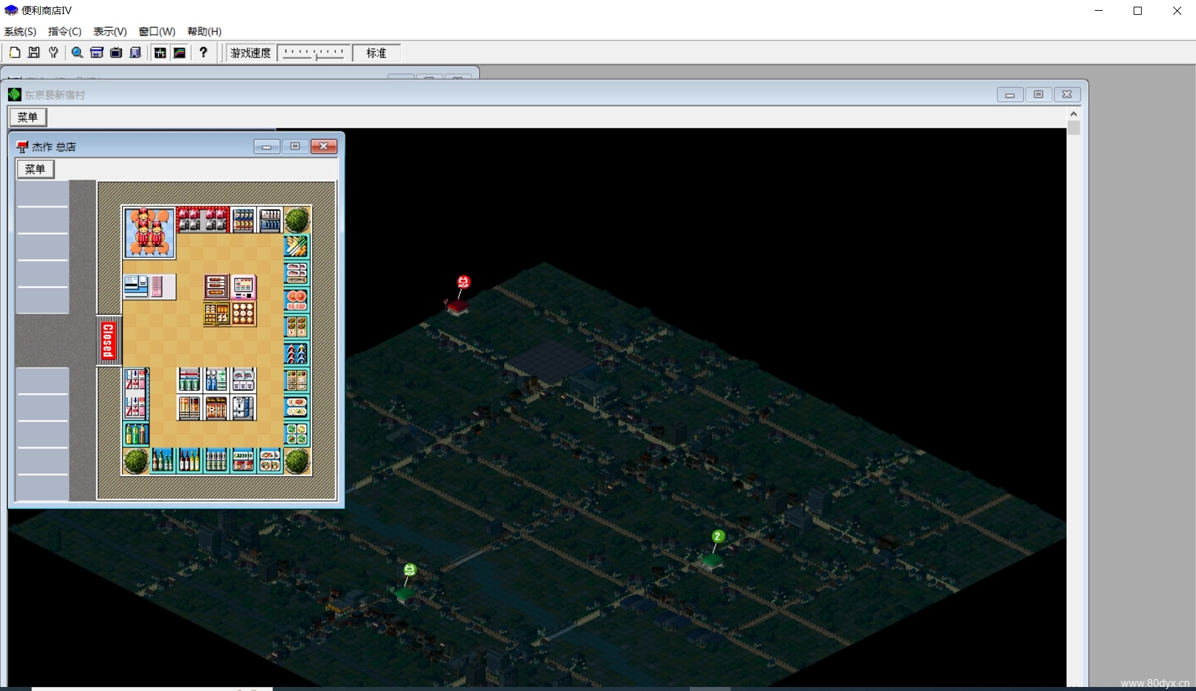
Task: Select the hot dog warmer shelf
Action: pyautogui.click(x=216, y=287)
